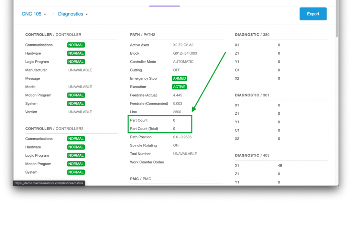Click the Controller Mode AUTOMATIC value
The image size is (352, 243).
183,62
